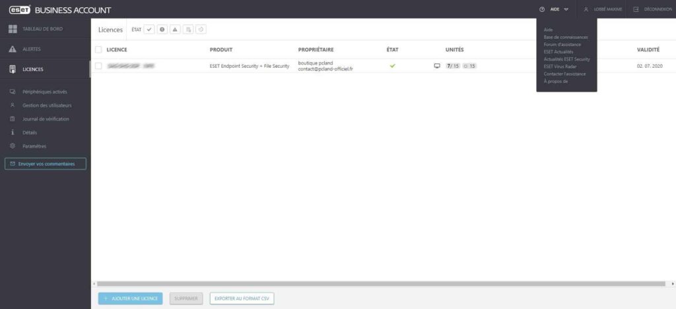This screenshot has height=309, width=676.
Task: Click the horizontal scrollbar below the table
Action: 380,284
